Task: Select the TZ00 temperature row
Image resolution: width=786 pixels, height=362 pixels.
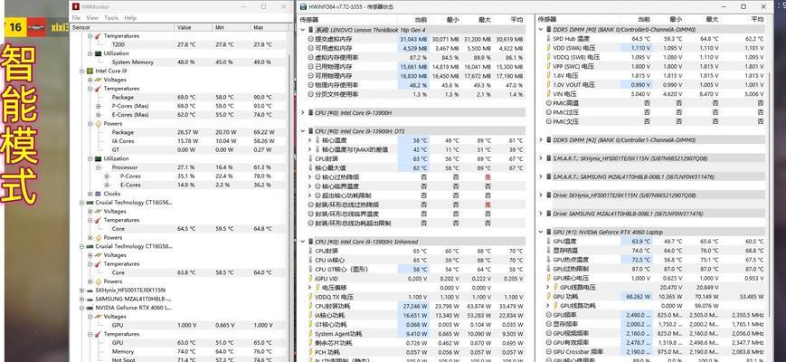Action: click(x=179, y=44)
